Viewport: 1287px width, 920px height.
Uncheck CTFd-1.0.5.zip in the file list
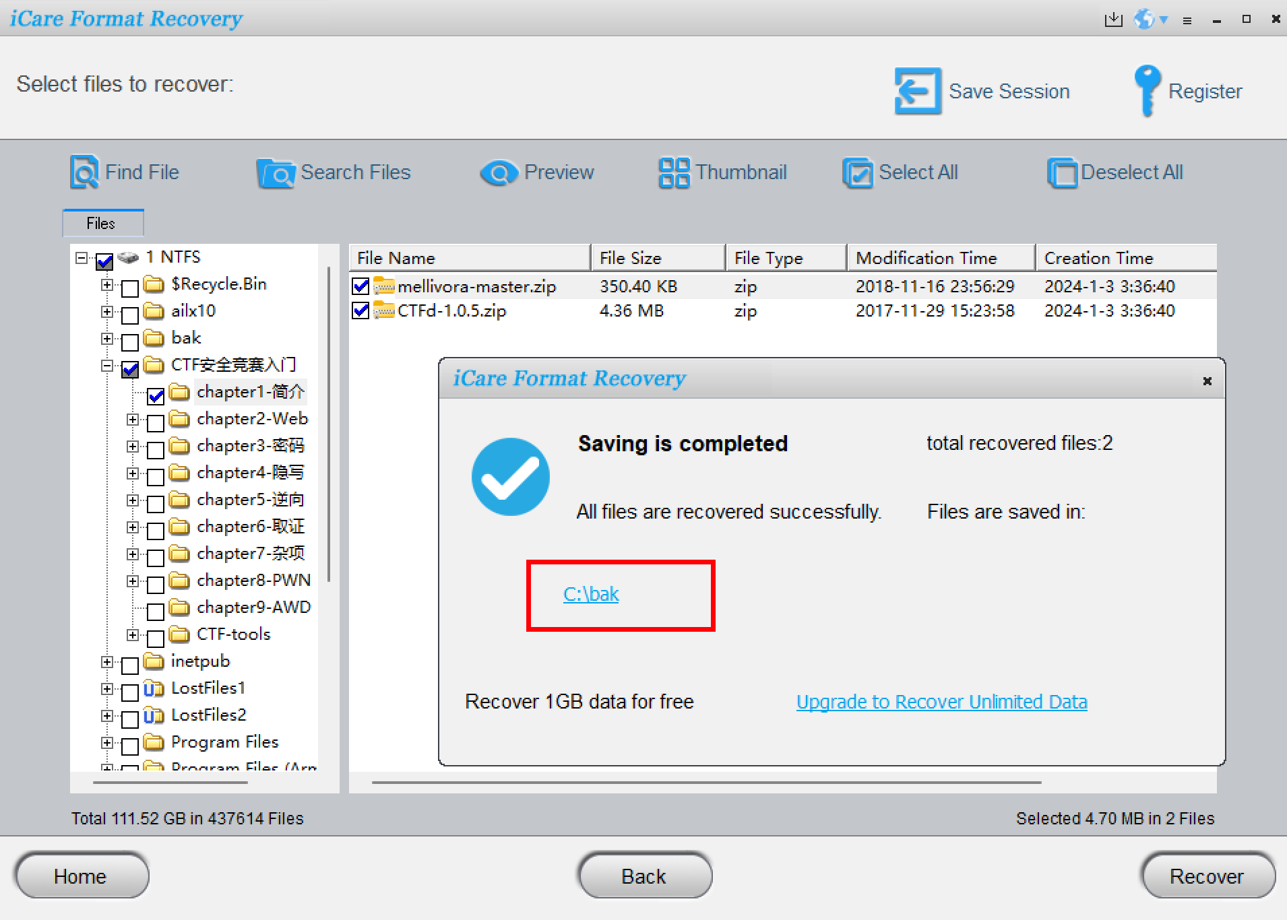pyautogui.click(x=360, y=310)
